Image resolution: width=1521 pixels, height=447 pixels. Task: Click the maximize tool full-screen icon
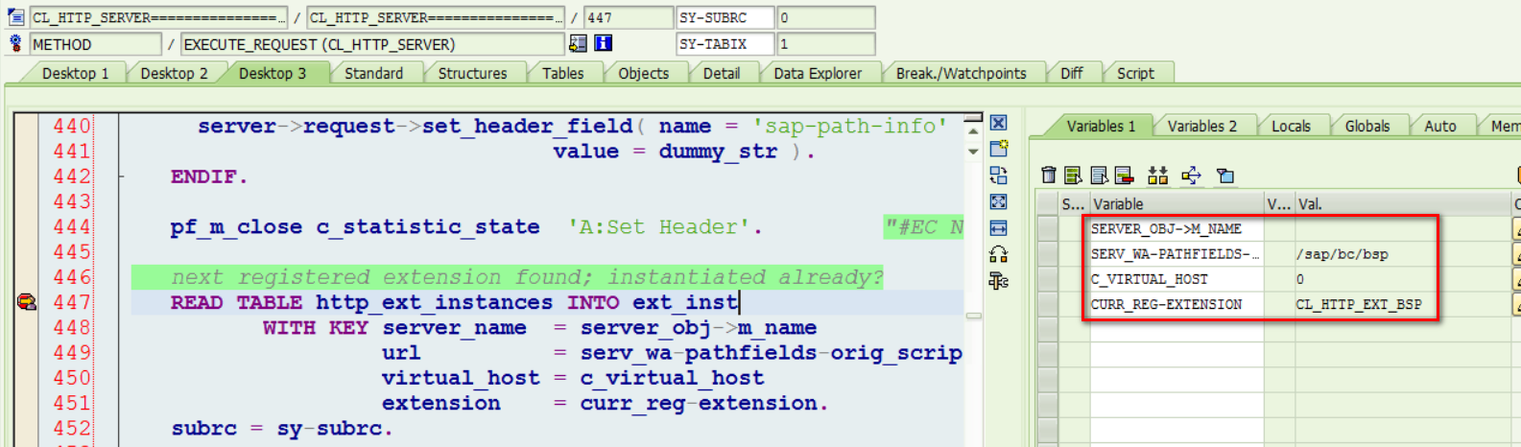[x=999, y=201]
